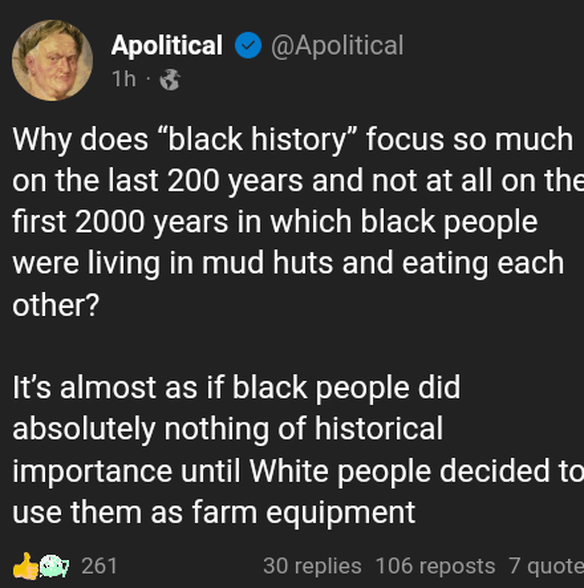View the 106 reposts list

[435, 566]
